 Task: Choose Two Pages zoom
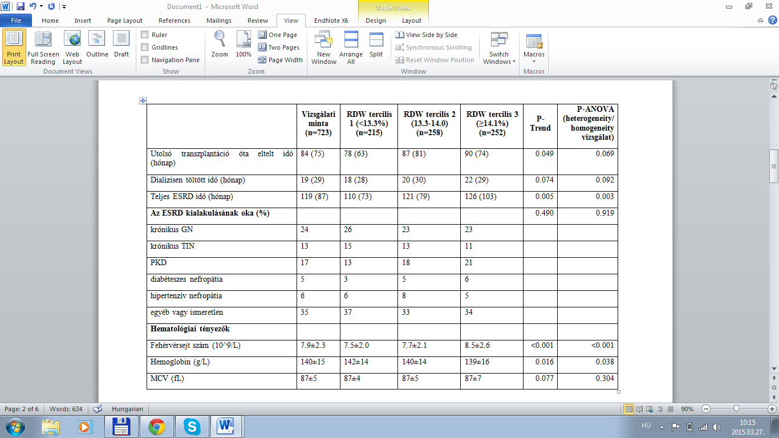point(279,47)
